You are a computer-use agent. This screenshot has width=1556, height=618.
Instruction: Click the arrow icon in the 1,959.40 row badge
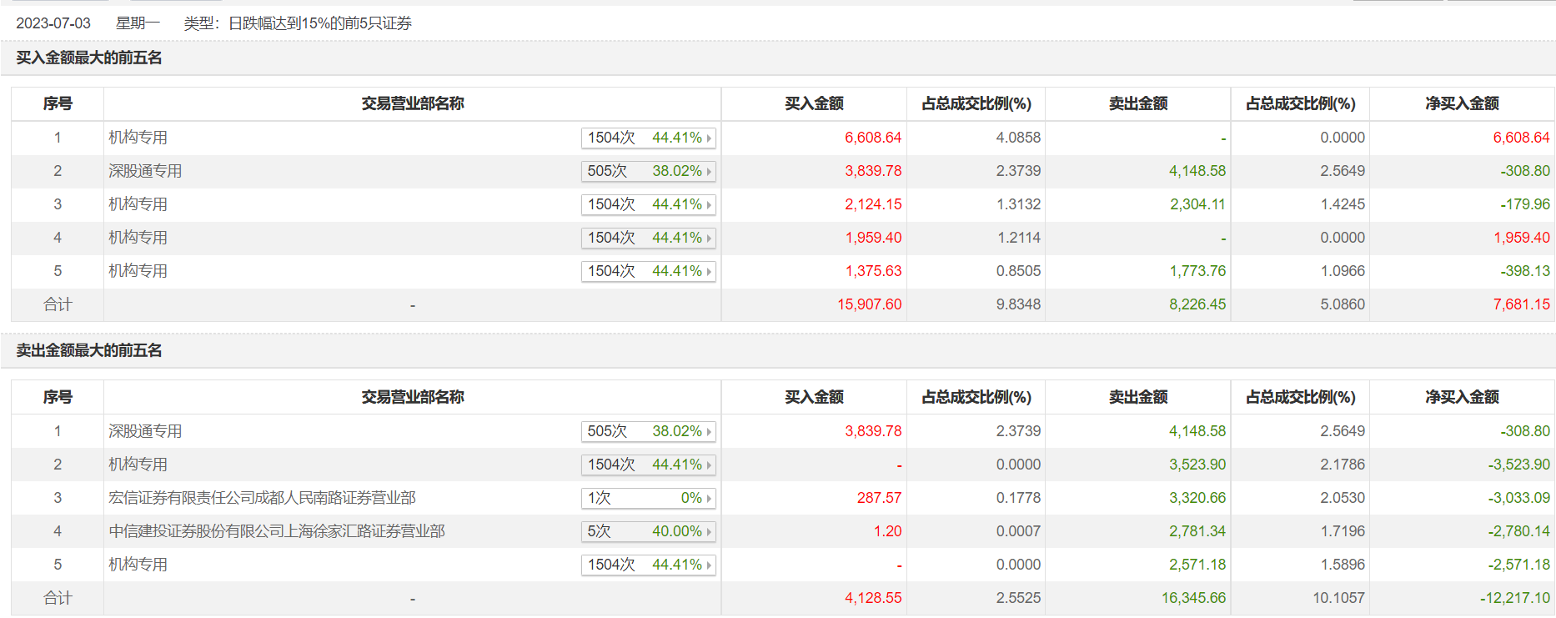(x=709, y=239)
